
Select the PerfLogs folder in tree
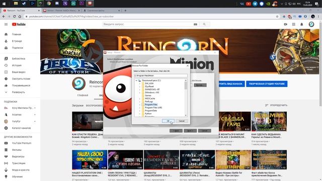[x=149, y=102]
